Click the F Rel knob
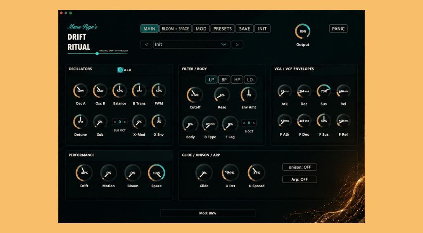This screenshot has width=423, height=233. tap(343, 121)
